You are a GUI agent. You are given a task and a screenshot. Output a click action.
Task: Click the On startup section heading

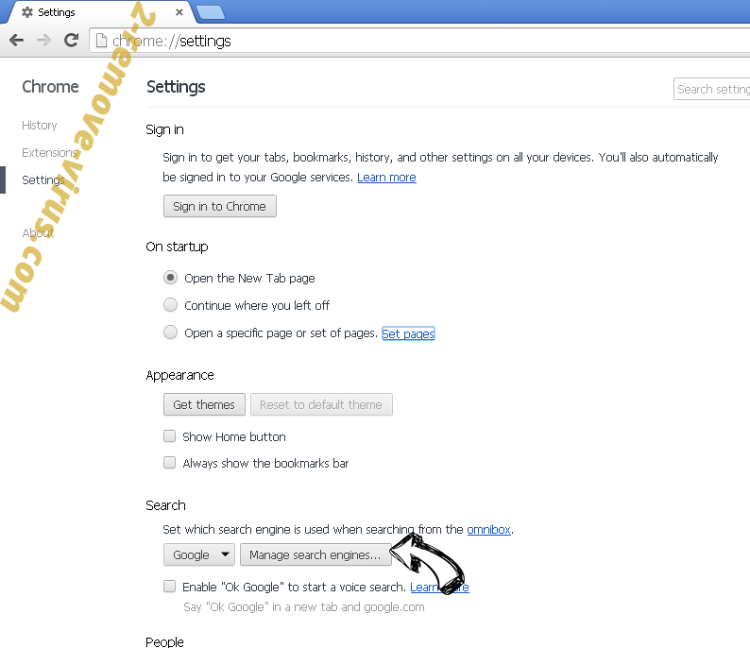click(x=177, y=247)
